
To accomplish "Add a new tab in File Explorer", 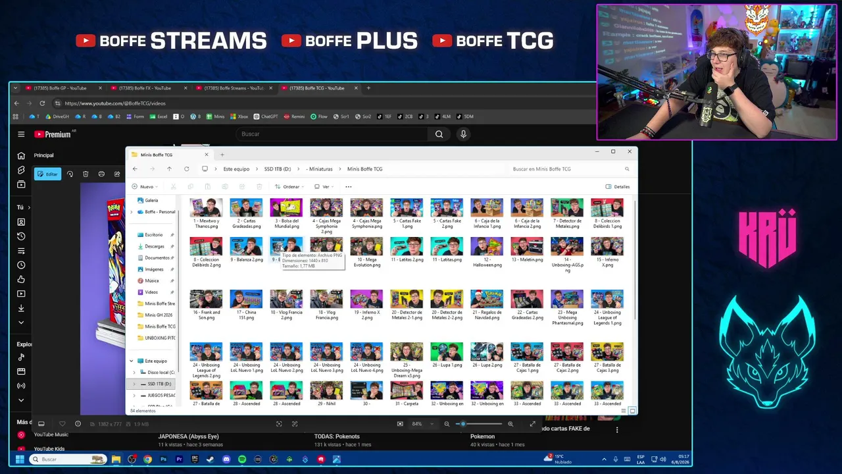I will click(222, 155).
